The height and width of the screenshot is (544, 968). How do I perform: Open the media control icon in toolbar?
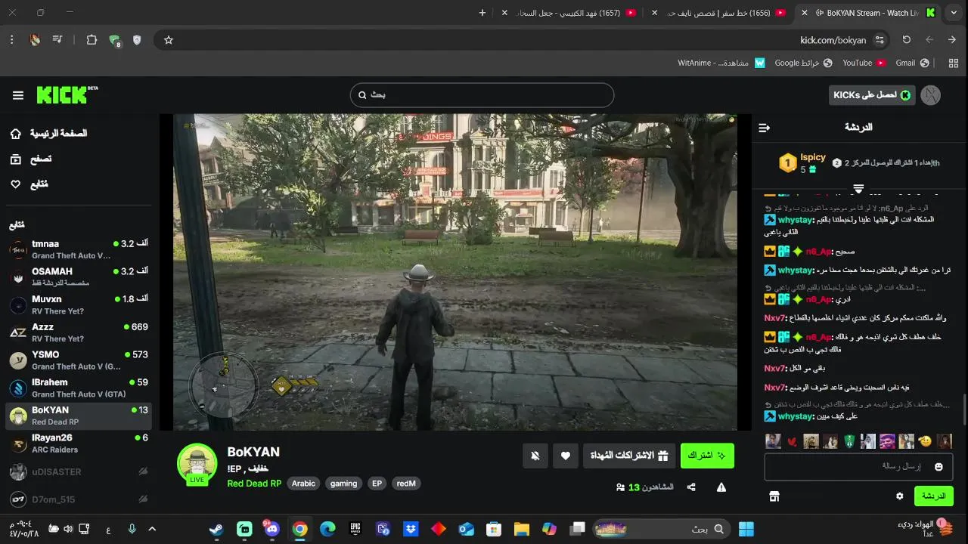click(57, 40)
